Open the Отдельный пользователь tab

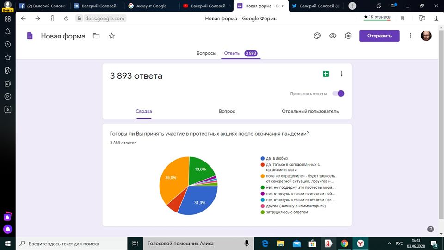[x=310, y=111]
